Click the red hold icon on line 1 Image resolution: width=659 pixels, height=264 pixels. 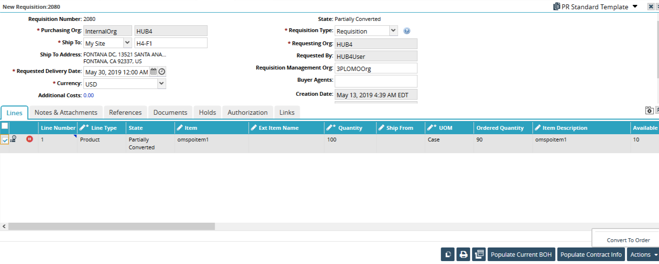click(x=30, y=139)
